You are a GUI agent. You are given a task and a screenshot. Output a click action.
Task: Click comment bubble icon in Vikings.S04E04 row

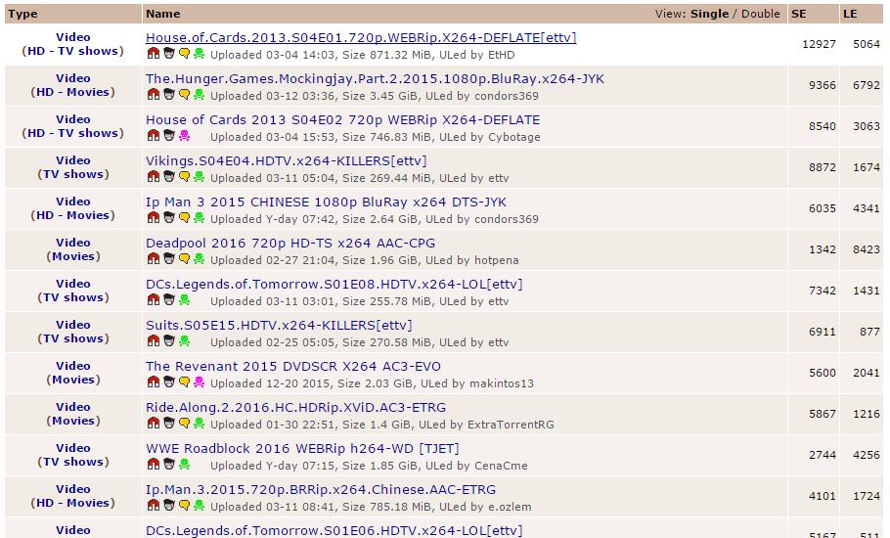pyautogui.click(x=184, y=176)
